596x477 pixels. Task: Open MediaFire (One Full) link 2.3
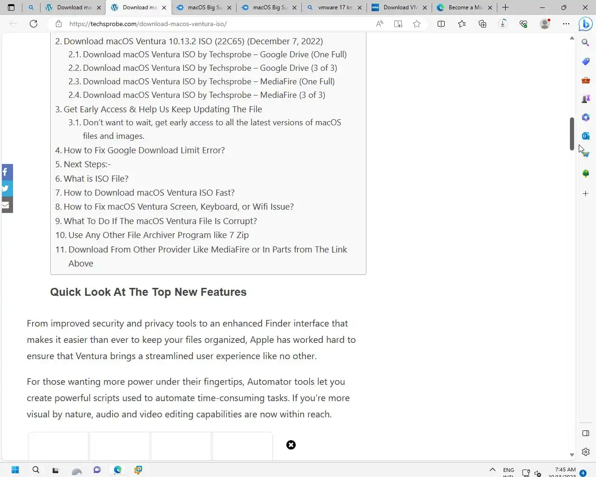209,82
